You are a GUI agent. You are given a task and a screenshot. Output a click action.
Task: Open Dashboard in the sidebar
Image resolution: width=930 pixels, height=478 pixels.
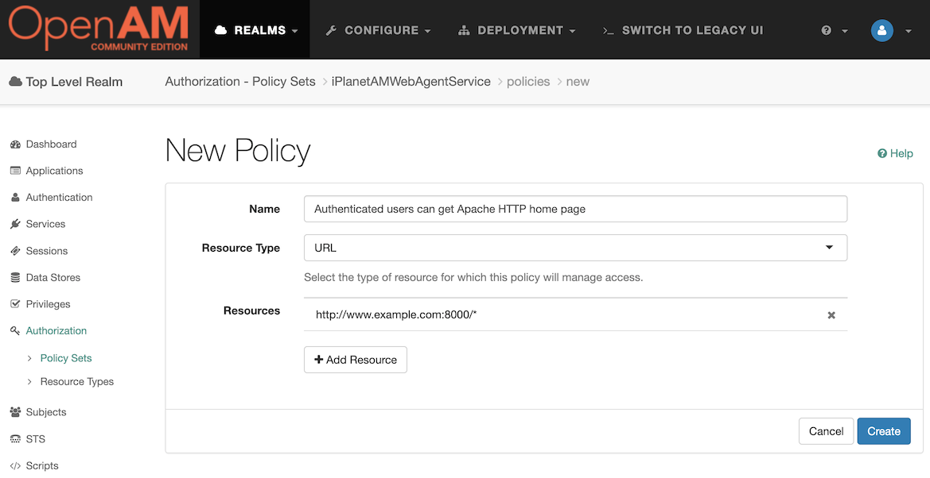(x=52, y=144)
